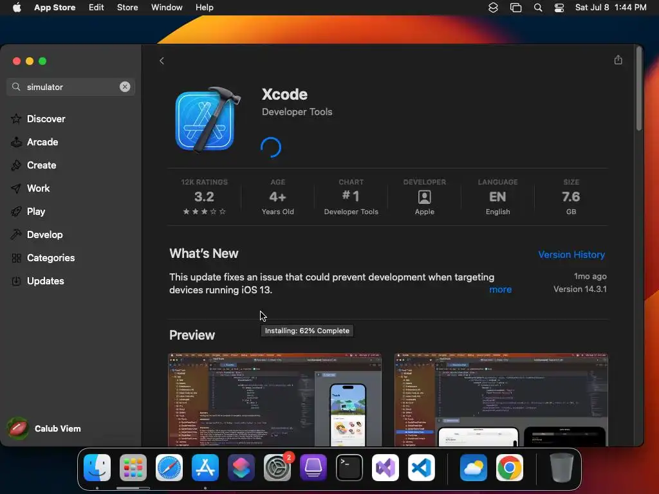Click the circular install progress indicator
The width and height of the screenshot is (659, 494).
(x=271, y=147)
